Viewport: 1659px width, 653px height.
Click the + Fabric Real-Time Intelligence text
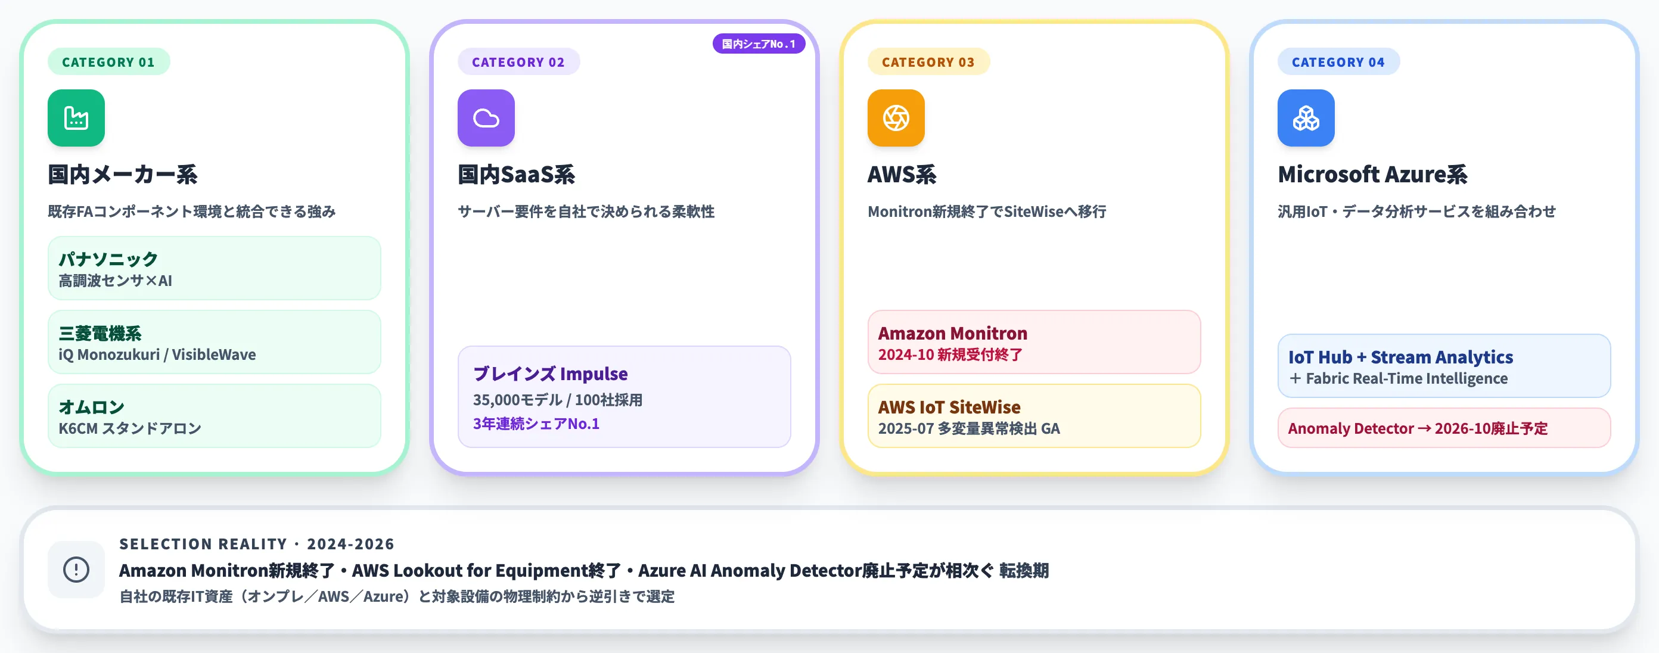pyautogui.click(x=1398, y=379)
